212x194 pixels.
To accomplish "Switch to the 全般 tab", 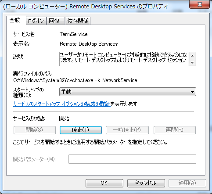I will coord(16,20).
